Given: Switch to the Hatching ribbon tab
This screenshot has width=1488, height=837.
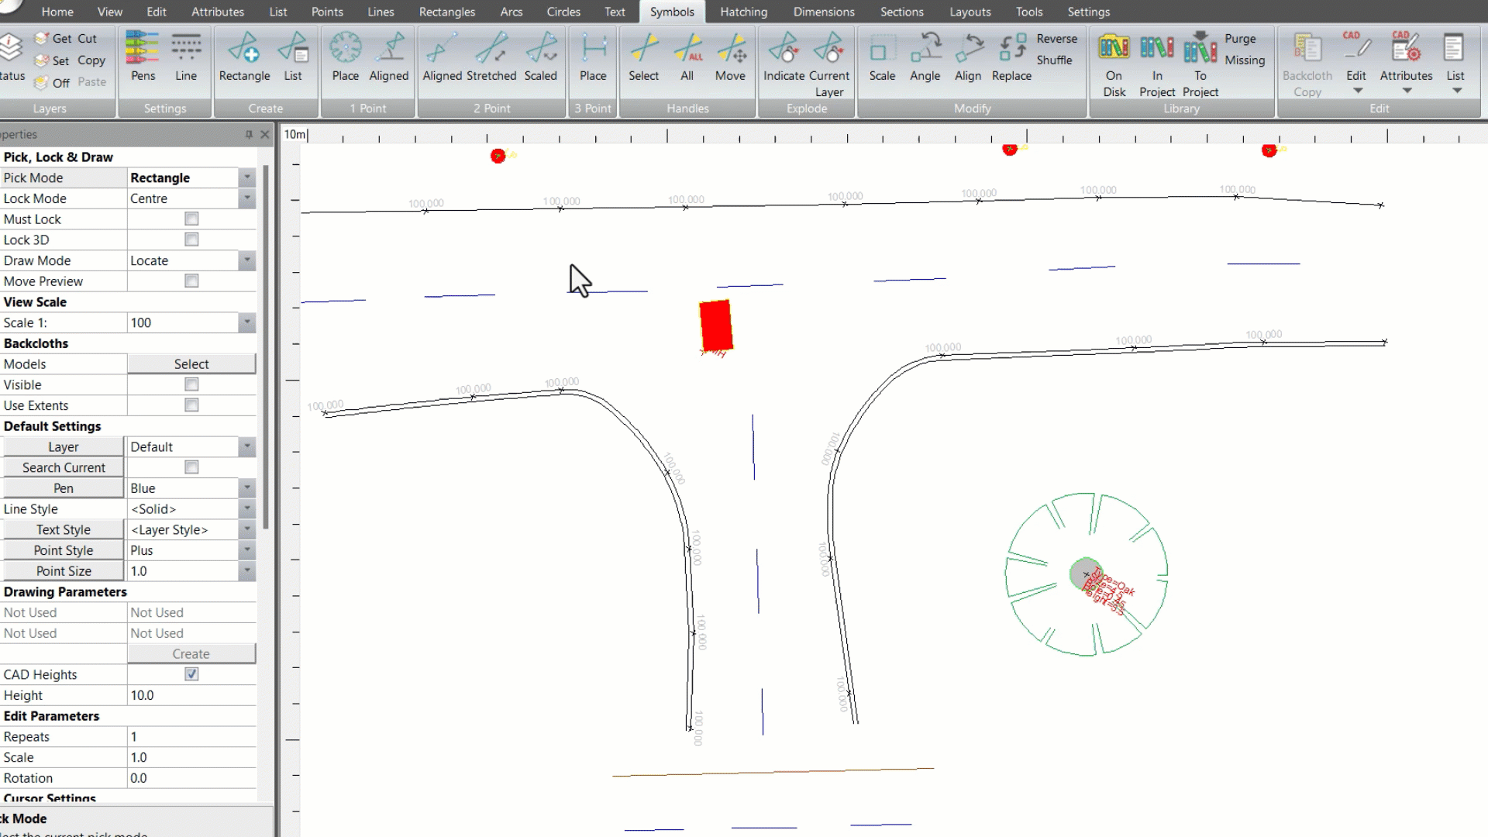Looking at the screenshot, I should [743, 12].
